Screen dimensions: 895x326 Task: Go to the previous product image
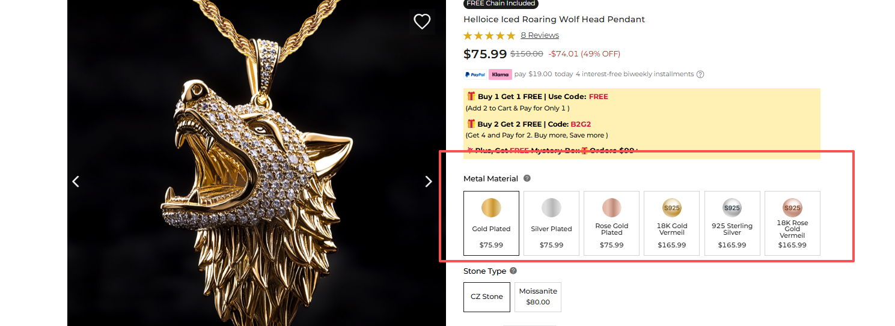click(x=76, y=181)
